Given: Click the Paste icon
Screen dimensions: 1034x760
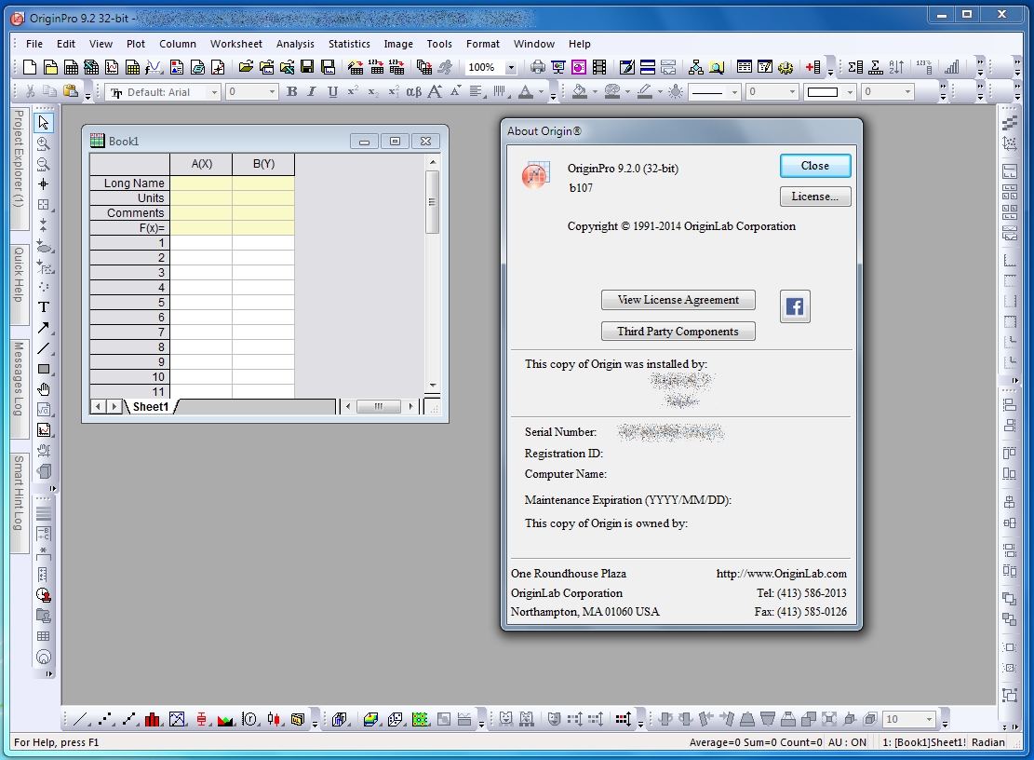Looking at the screenshot, I should (70, 91).
